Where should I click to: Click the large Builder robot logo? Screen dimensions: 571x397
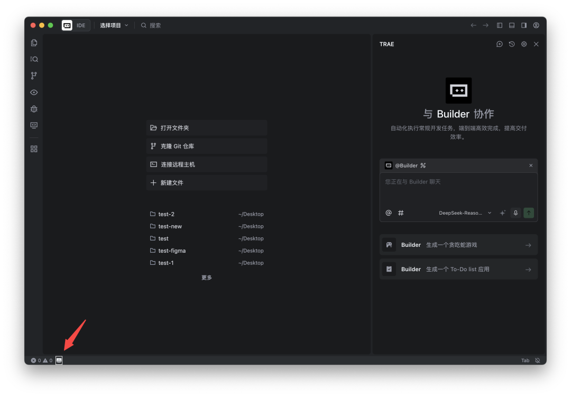tap(458, 90)
